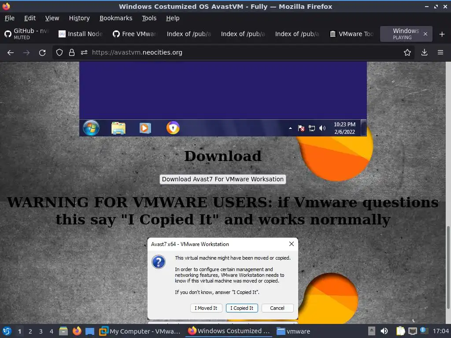Switch to My Computer - VMware taskbar window
The width and height of the screenshot is (451, 338).
140,331
